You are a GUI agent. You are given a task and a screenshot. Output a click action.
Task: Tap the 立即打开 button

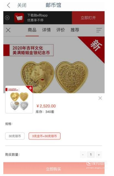click(88, 18)
